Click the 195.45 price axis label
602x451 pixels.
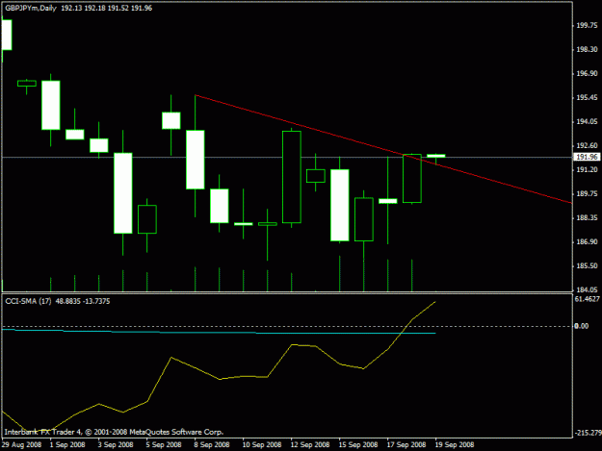587,97
